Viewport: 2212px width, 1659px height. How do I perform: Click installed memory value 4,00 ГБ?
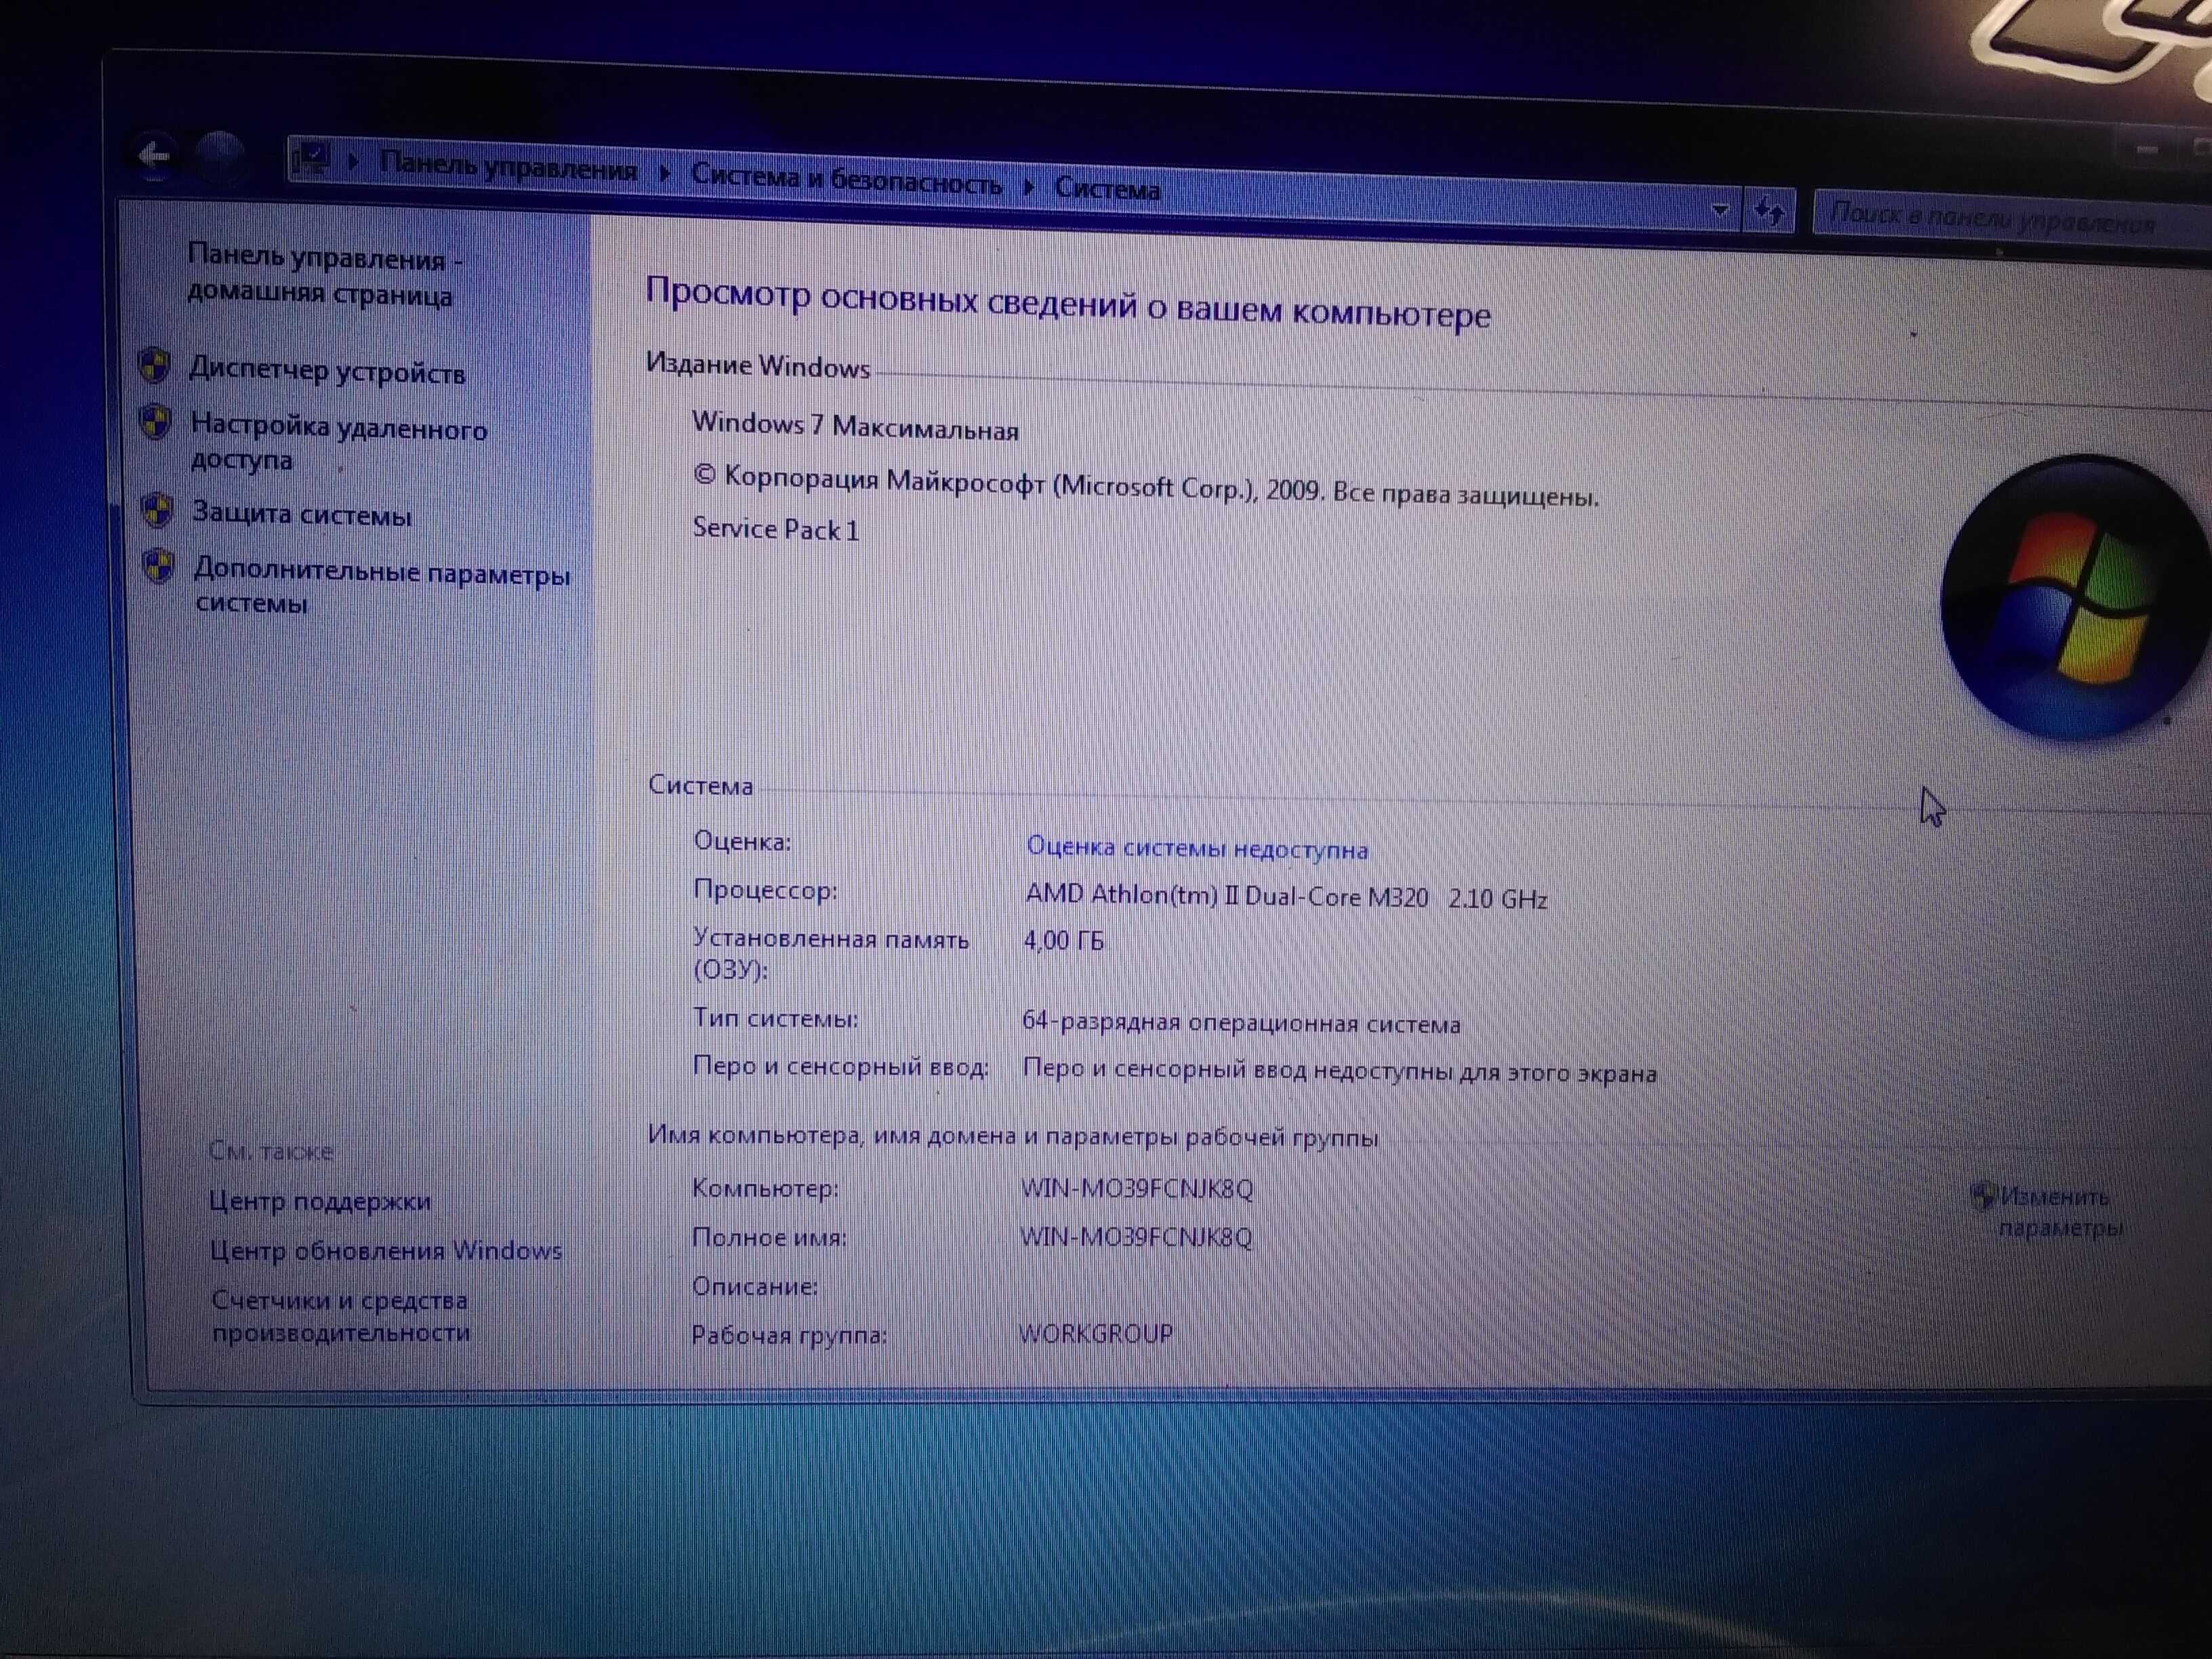click(1064, 941)
